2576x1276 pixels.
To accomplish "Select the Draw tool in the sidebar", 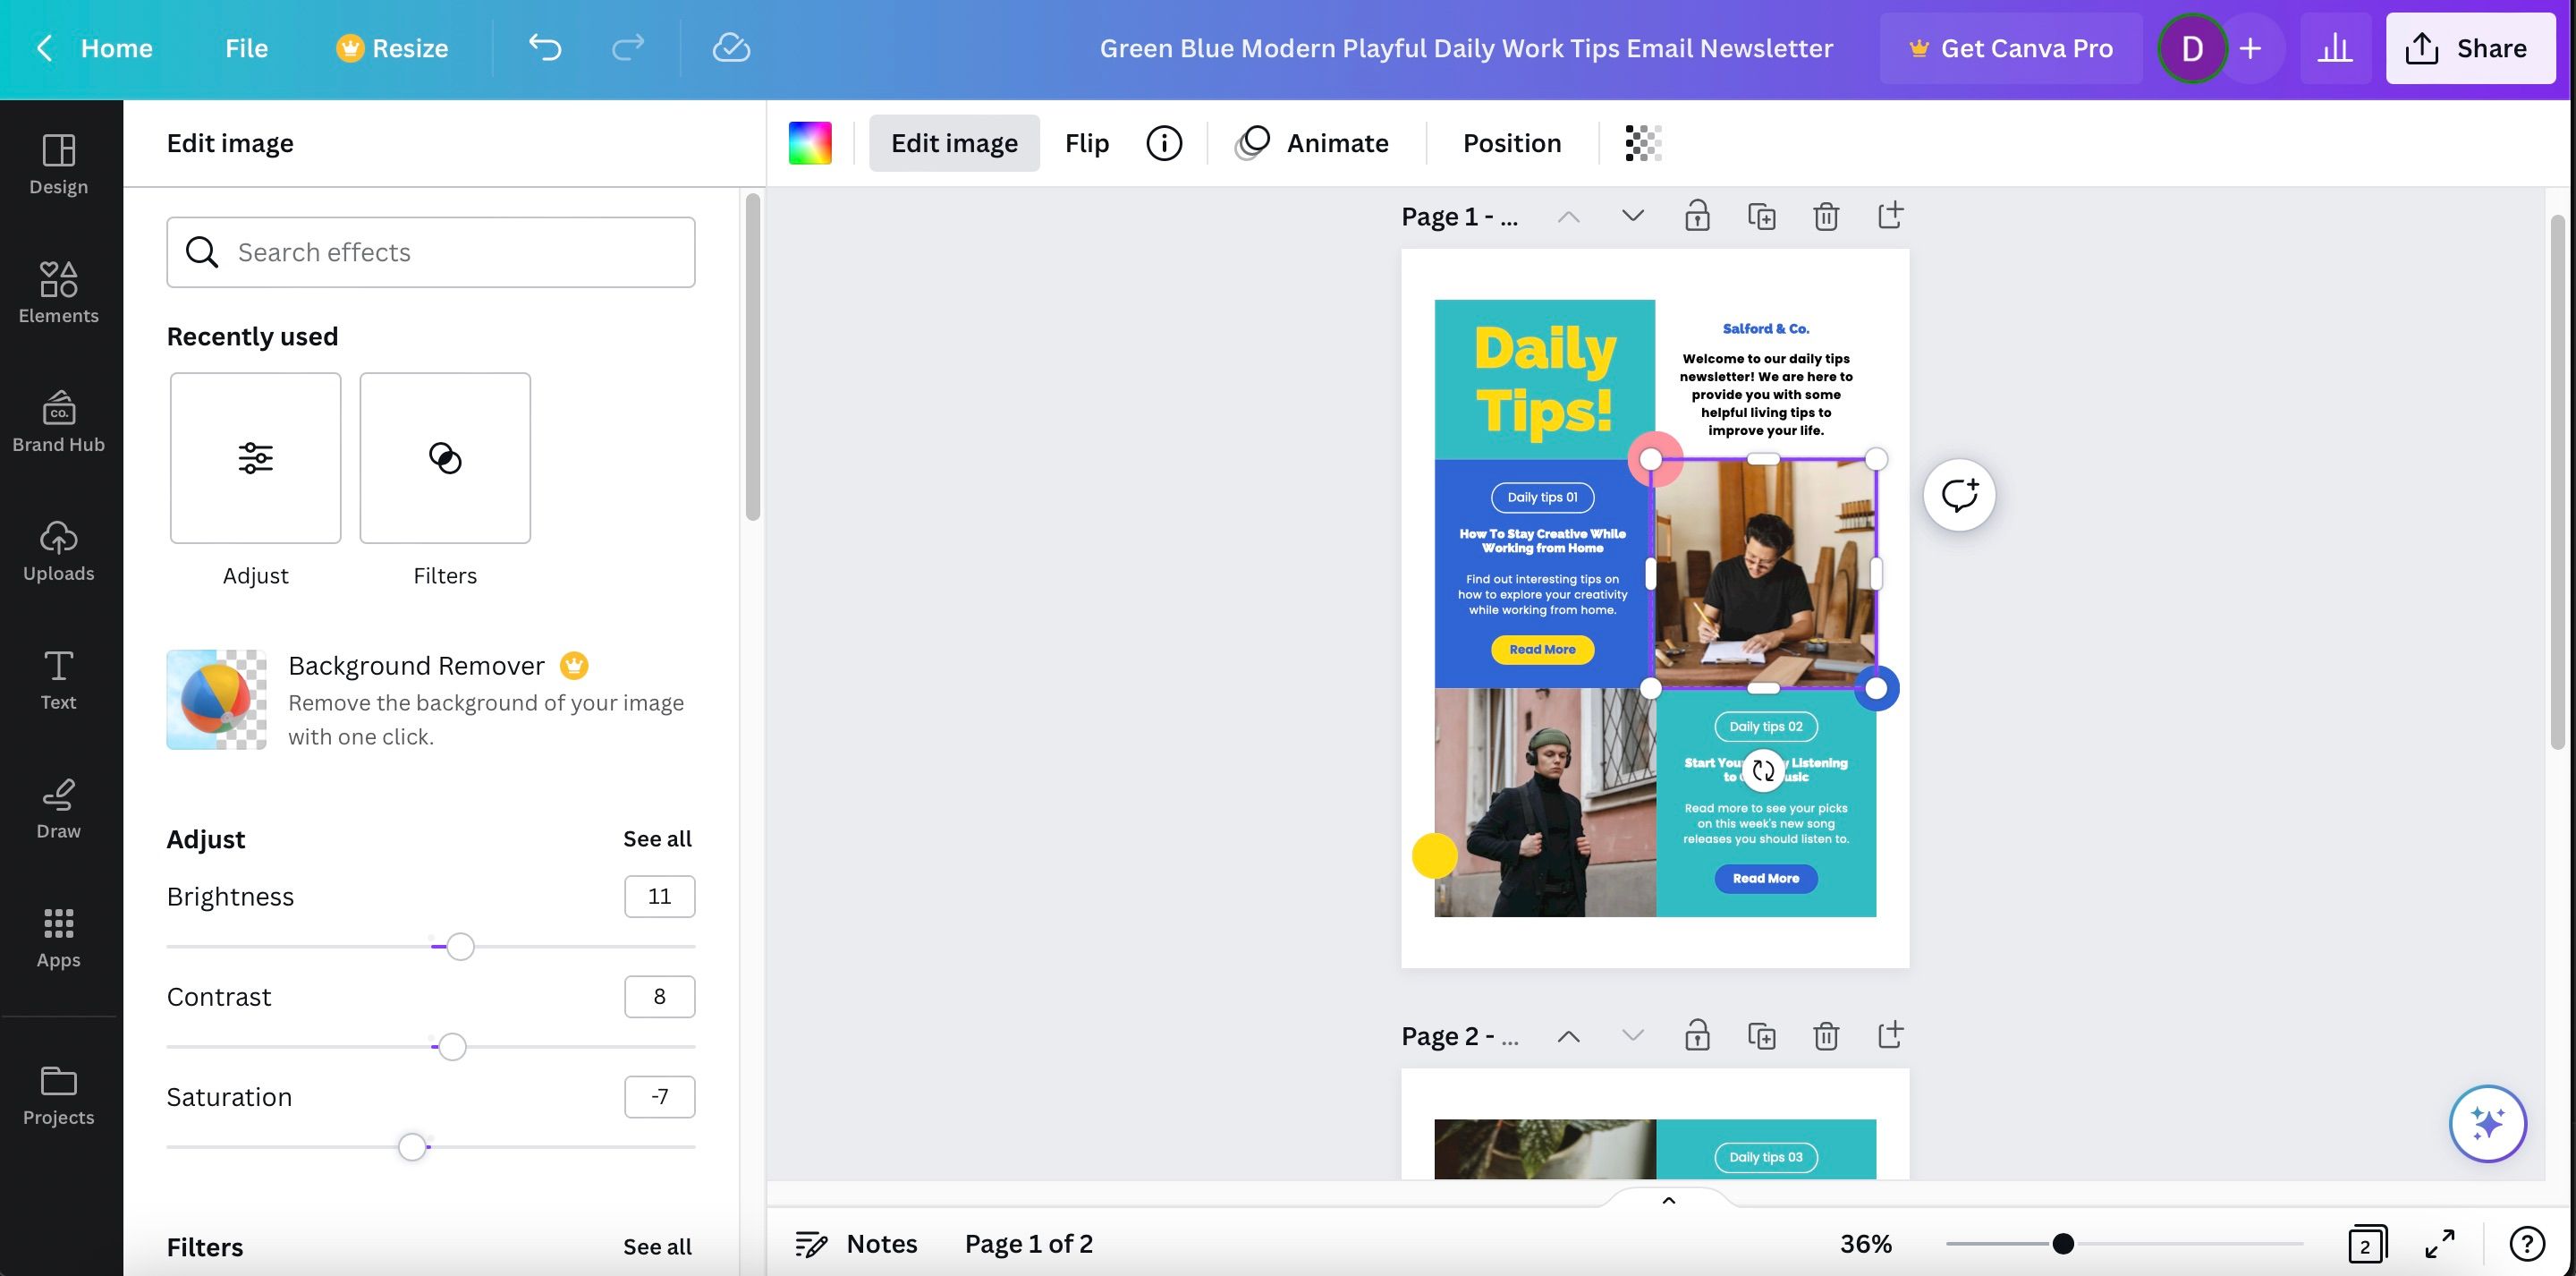I will pos(58,809).
